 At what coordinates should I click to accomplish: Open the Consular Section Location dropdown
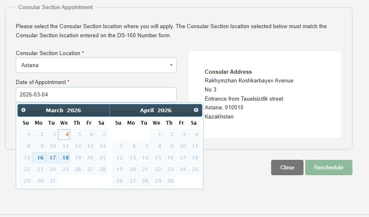(x=96, y=65)
